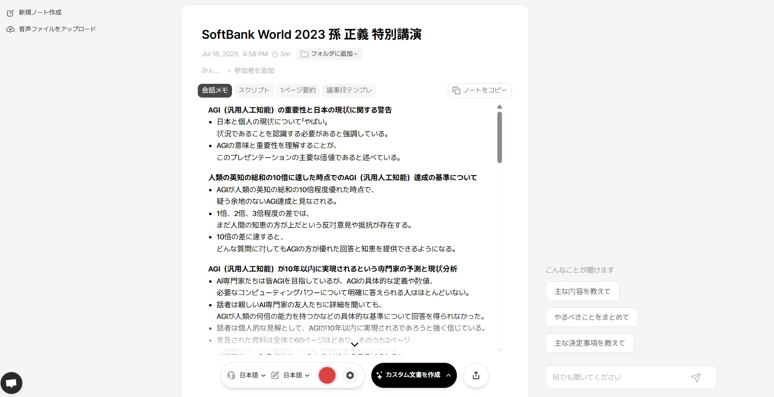Viewport: 774px width, 397px height.
Task: Click the copy icon in ノートをコピー button
Action: 456,90
